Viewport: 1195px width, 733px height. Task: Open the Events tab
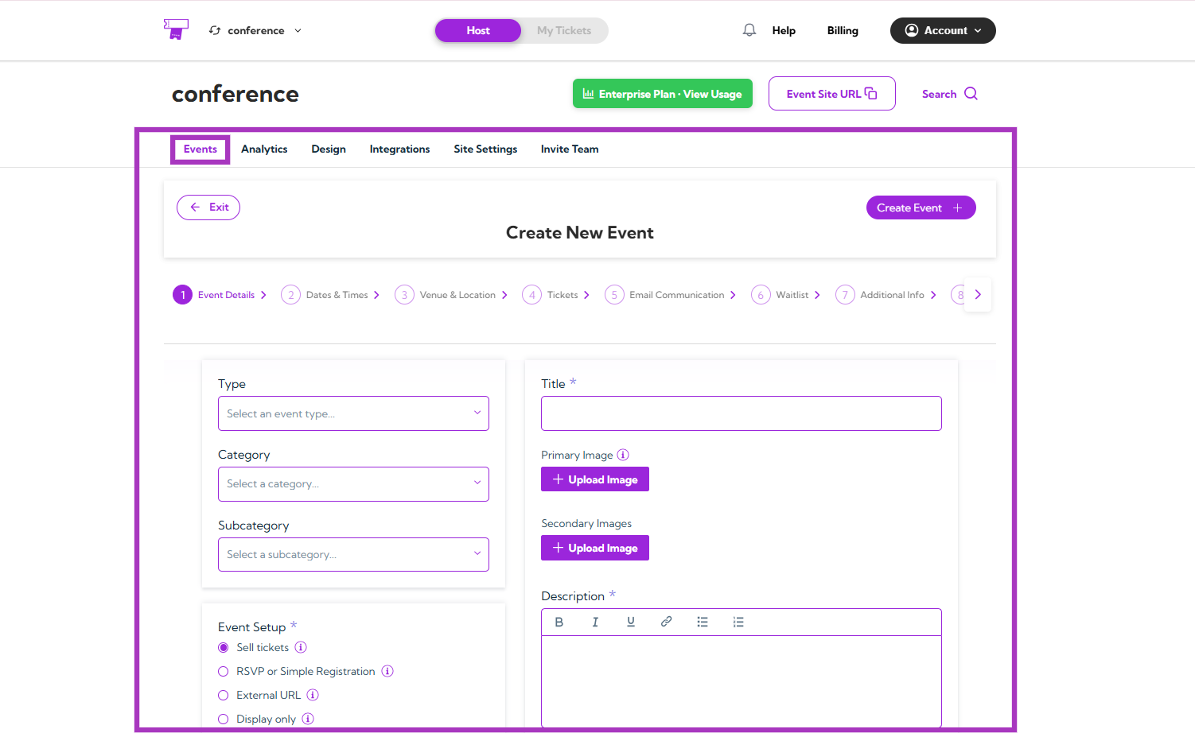200,149
